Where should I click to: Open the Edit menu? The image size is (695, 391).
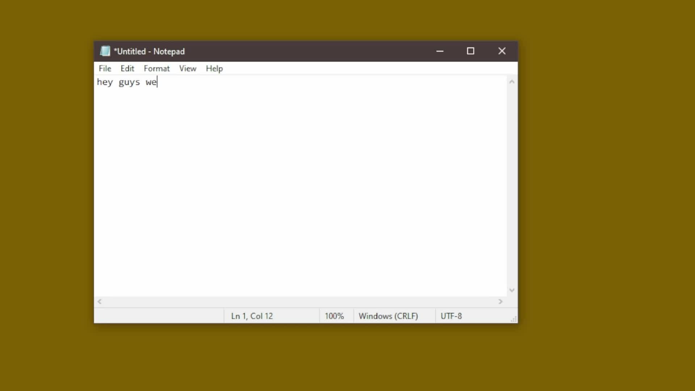pyautogui.click(x=127, y=68)
